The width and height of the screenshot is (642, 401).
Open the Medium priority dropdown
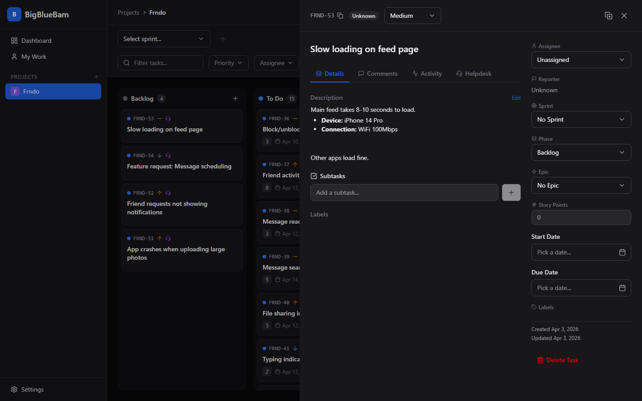[x=412, y=16]
